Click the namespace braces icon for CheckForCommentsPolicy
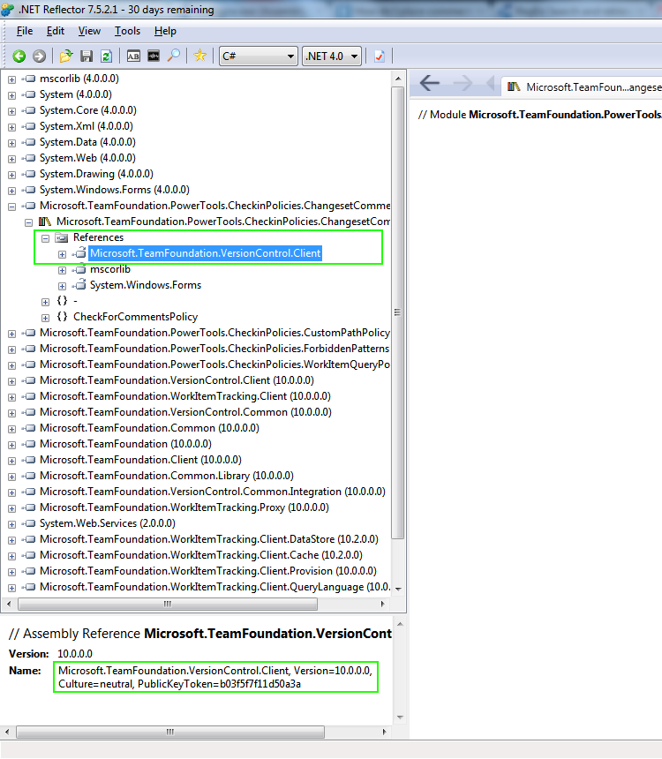The width and height of the screenshot is (662, 759). [62, 317]
